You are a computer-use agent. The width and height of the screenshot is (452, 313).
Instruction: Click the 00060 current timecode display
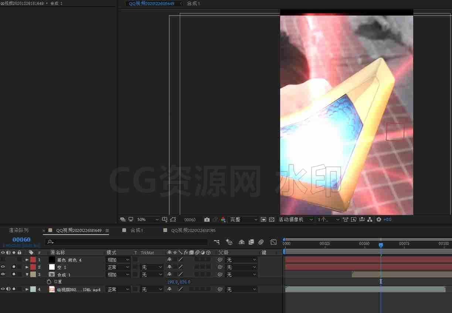pyautogui.click(x=21, y=240)
